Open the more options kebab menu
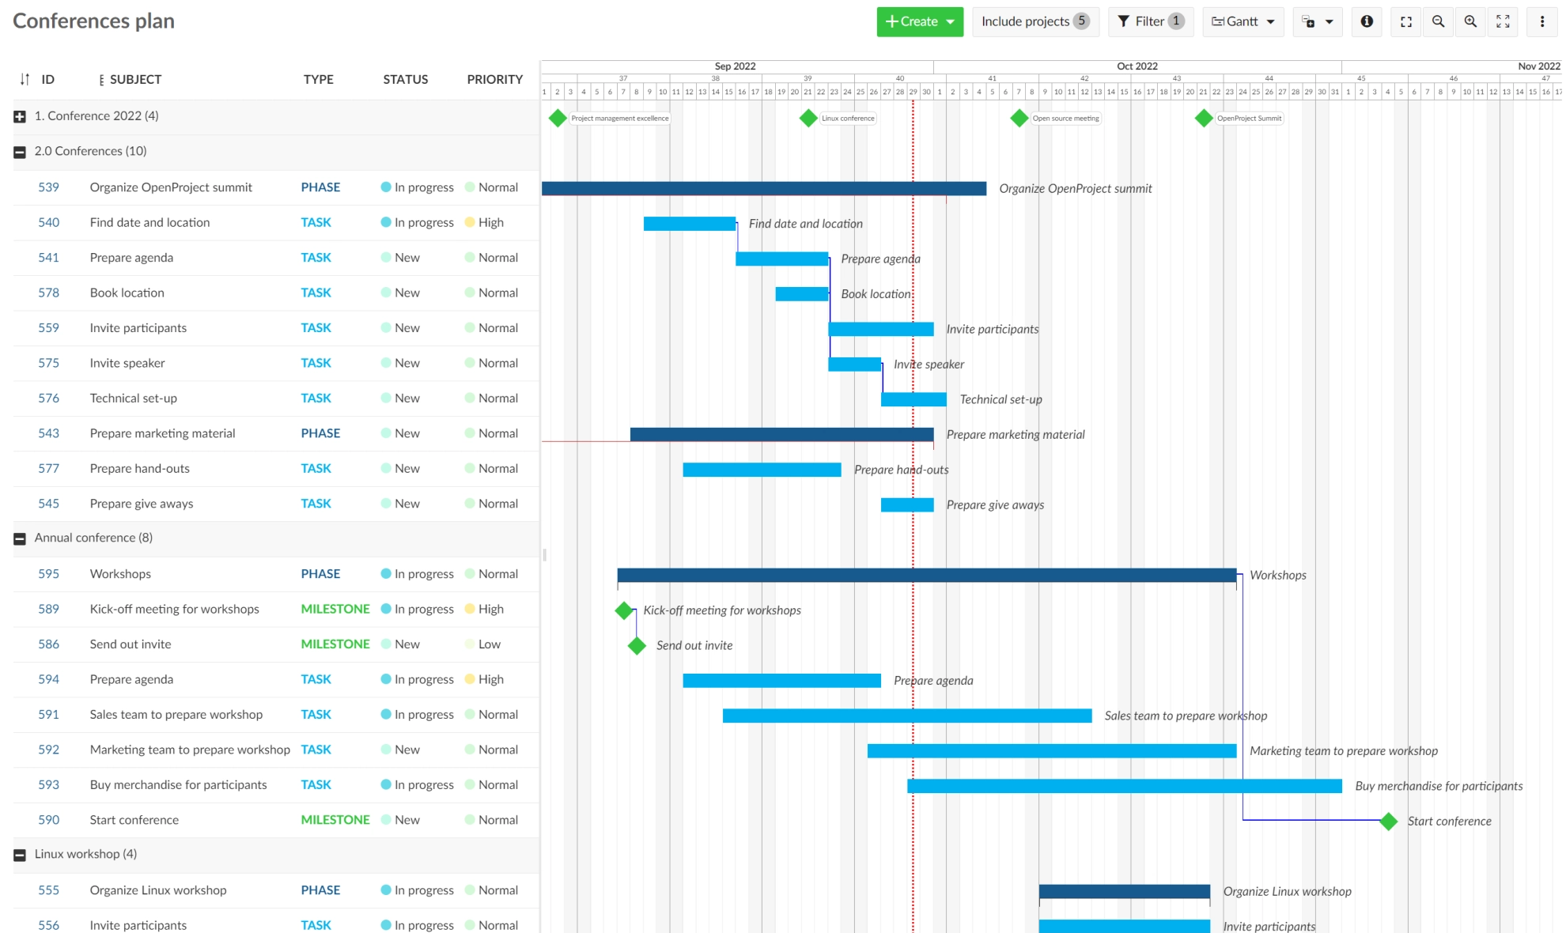 tap(1541, 21)
